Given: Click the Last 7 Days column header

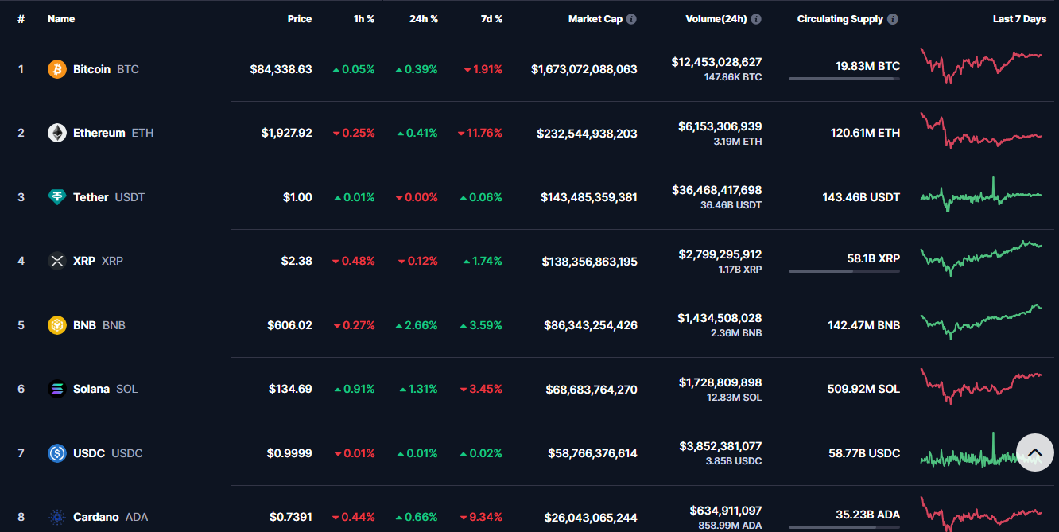Looking at the screenshot, I should point(1019,19).
